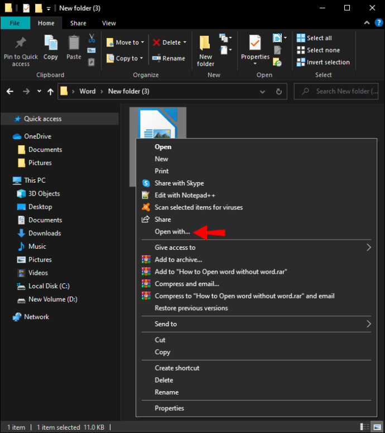Switch to the View ribbon tab
Viewport: 385px width, 433px height.
coord(109,23)
